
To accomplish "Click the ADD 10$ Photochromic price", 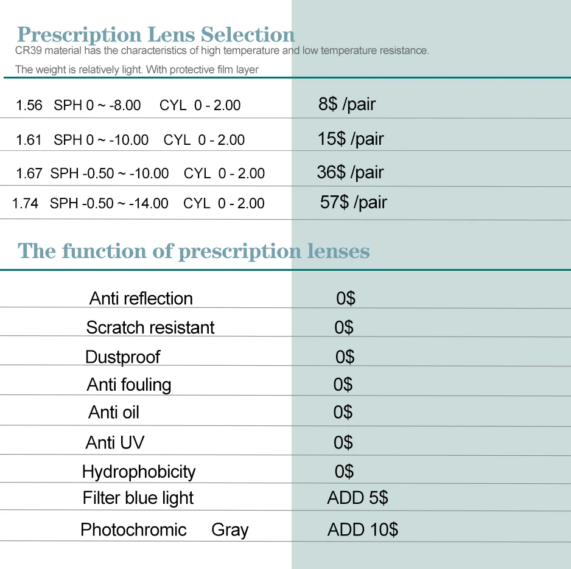I will point(362,529).
